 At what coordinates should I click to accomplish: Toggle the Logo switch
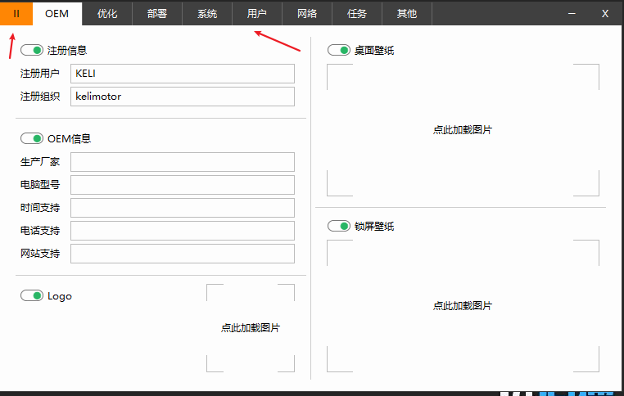[x=32, y=295]
